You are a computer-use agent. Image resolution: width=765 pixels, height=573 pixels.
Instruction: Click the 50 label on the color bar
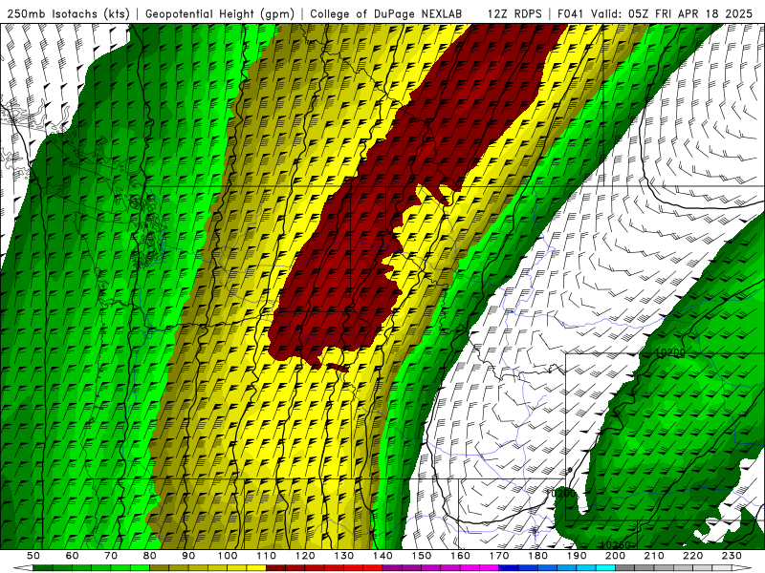33,556
